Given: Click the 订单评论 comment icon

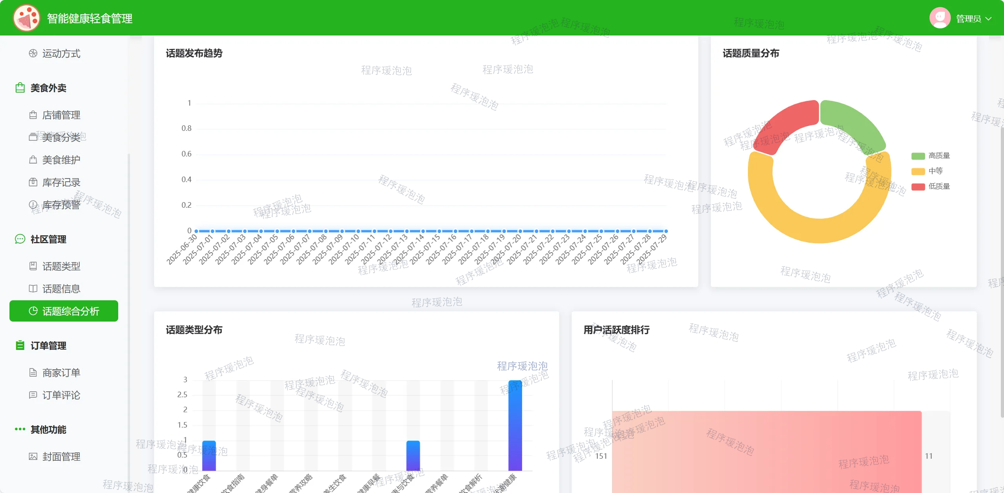Looking at the screenshot, I should [33, 395].
